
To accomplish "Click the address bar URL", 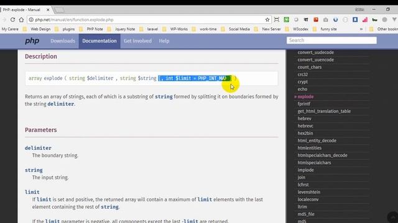I will 74,20.
